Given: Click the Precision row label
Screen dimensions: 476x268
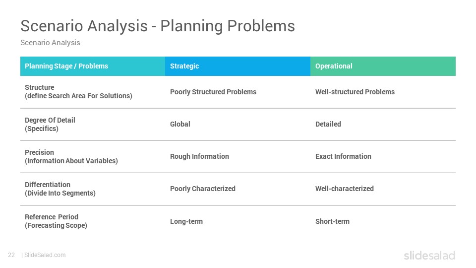Looking at the screenshot, I should [71, 156].
